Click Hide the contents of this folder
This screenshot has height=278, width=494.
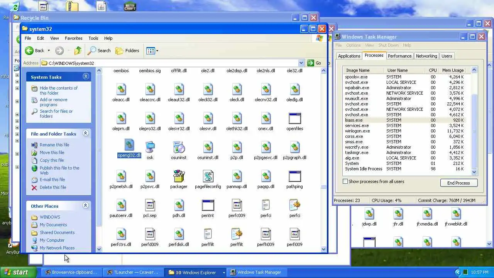[59, 90]
